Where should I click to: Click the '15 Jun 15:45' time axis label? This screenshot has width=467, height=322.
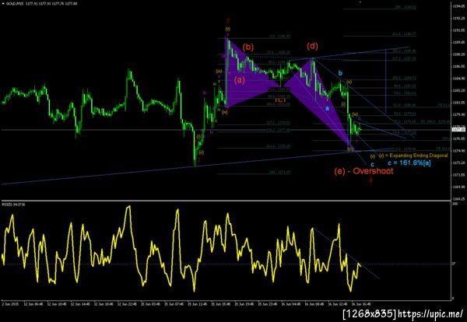[219, 304]
